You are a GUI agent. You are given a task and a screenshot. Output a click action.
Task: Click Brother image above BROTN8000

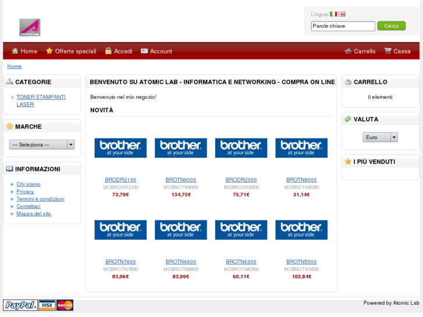301,148
